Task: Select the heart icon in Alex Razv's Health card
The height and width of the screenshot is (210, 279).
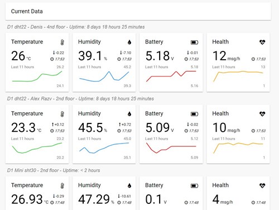Action: click(x=262, y=114)
